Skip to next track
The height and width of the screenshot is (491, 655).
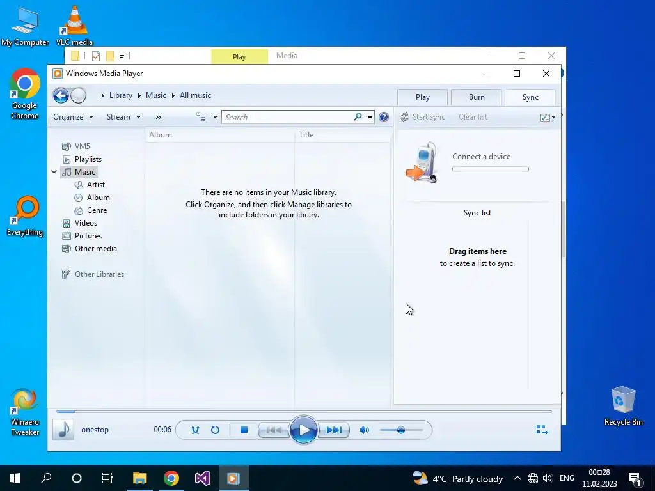click(334, 430)
